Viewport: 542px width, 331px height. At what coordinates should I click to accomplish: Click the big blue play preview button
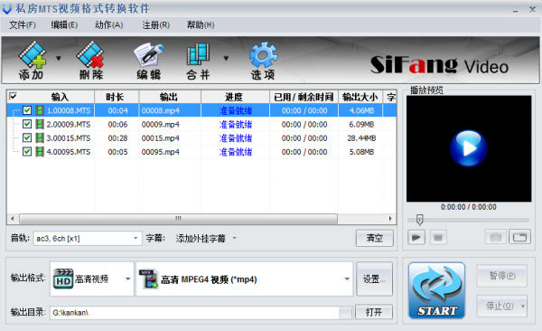pos(468,148)
